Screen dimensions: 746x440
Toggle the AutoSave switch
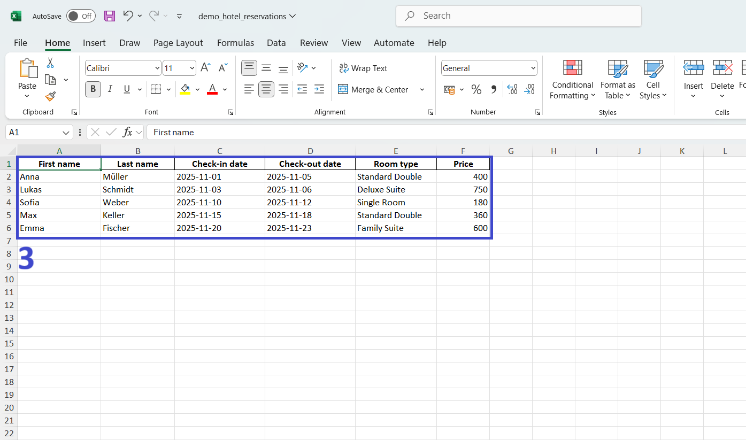[x=81, y=16]
